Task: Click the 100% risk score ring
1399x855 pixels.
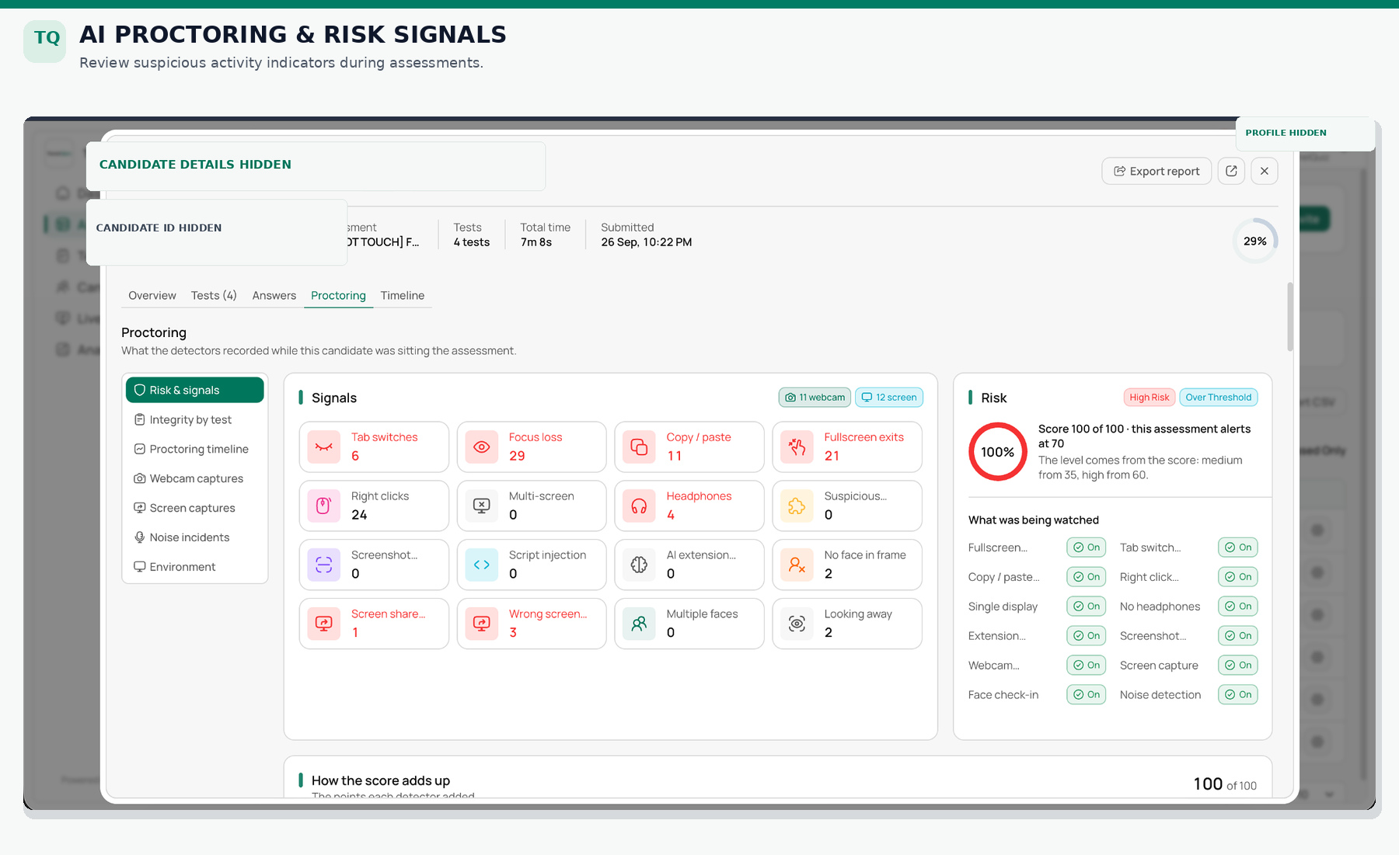Action: [x=998, y=452]
